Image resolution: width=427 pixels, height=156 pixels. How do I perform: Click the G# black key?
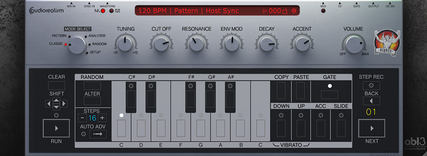[210, 97]
